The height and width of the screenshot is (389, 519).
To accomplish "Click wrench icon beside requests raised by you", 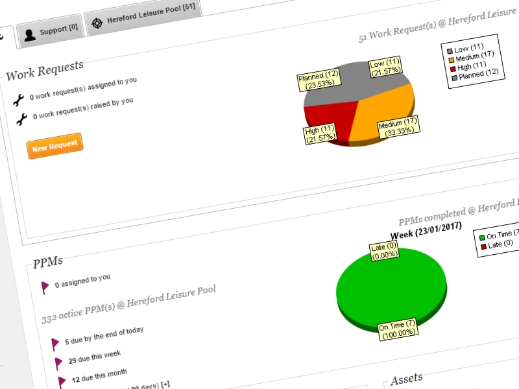I will coord(21,118).
